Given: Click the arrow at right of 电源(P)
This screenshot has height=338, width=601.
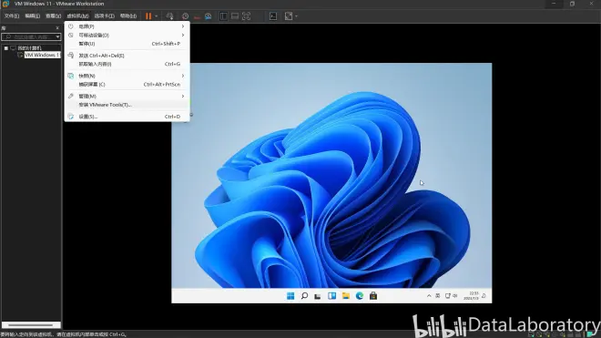Looking at the screenshot, I should click(183, 26).
